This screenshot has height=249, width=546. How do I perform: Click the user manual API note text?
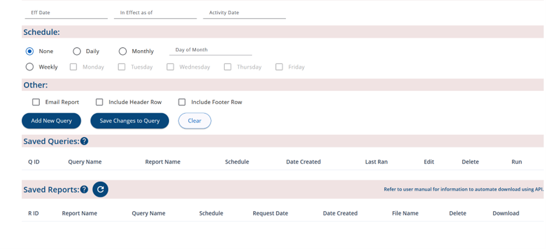coord(464,190)
